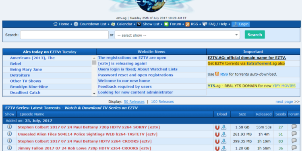Screen dimensions: 302x151
Task: Show info icon for Unsealed Alien Files row
Action: pyautogui.click(x=9, y=134)
